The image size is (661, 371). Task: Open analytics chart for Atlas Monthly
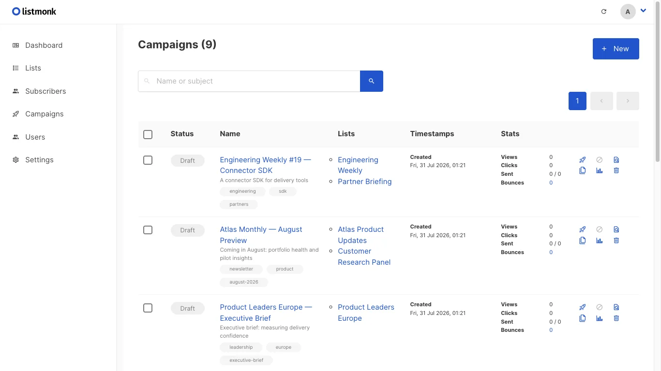pyautogui.click(x=600, y=241)
